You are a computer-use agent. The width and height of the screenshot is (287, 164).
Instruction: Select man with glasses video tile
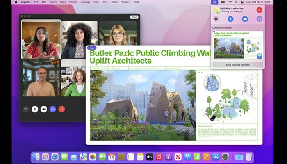coord(41,78)
